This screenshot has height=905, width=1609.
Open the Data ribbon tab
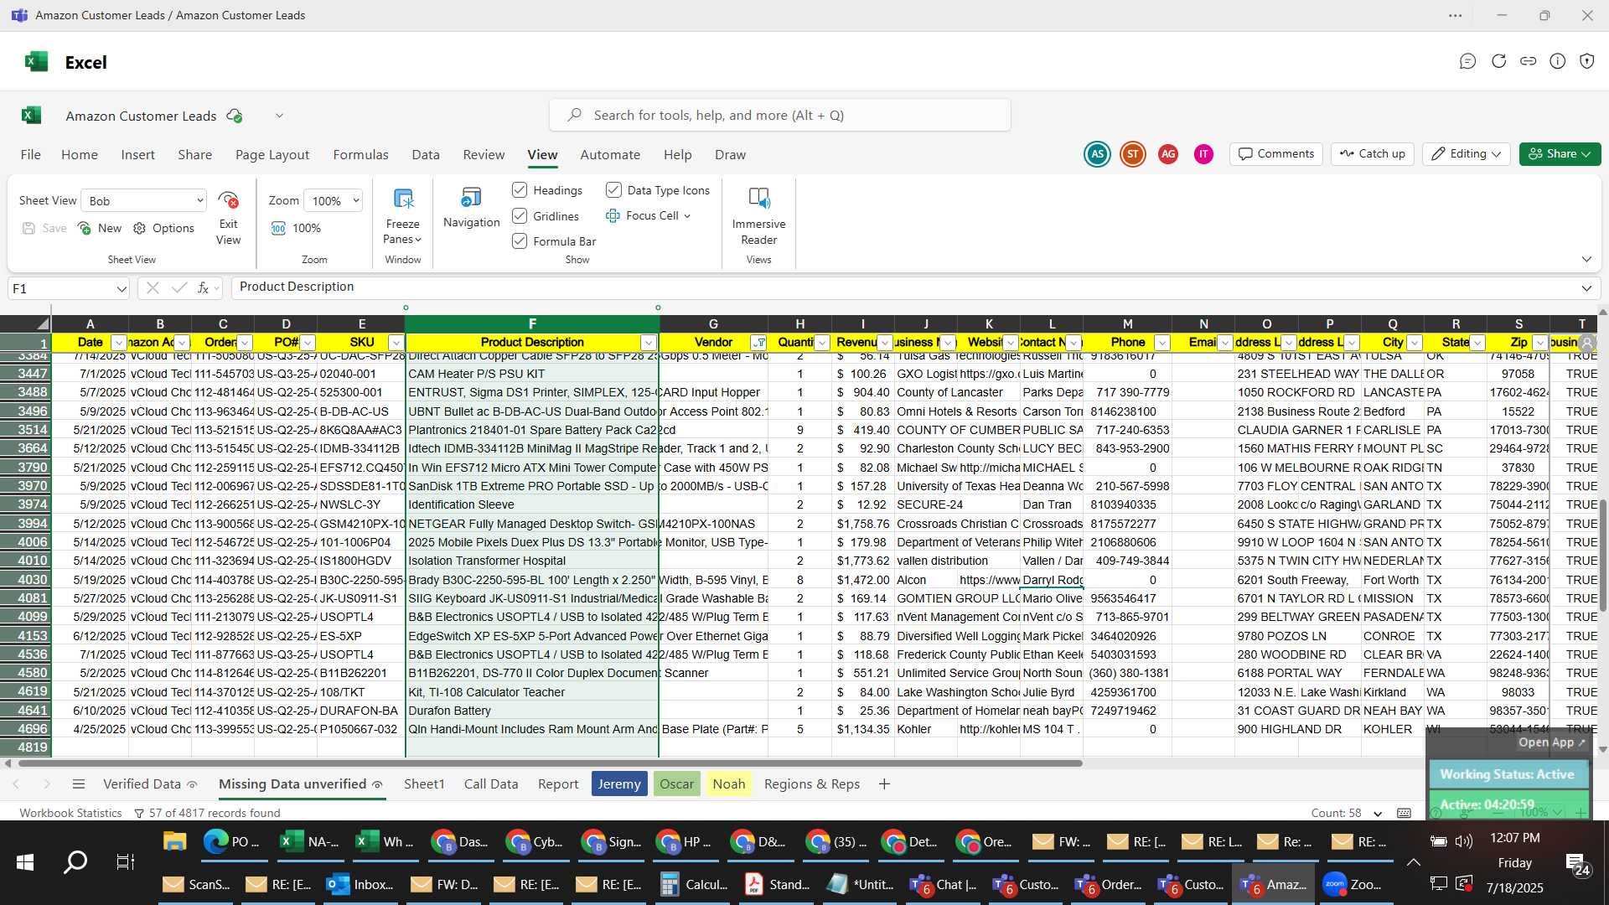click(x=426, y=155)
